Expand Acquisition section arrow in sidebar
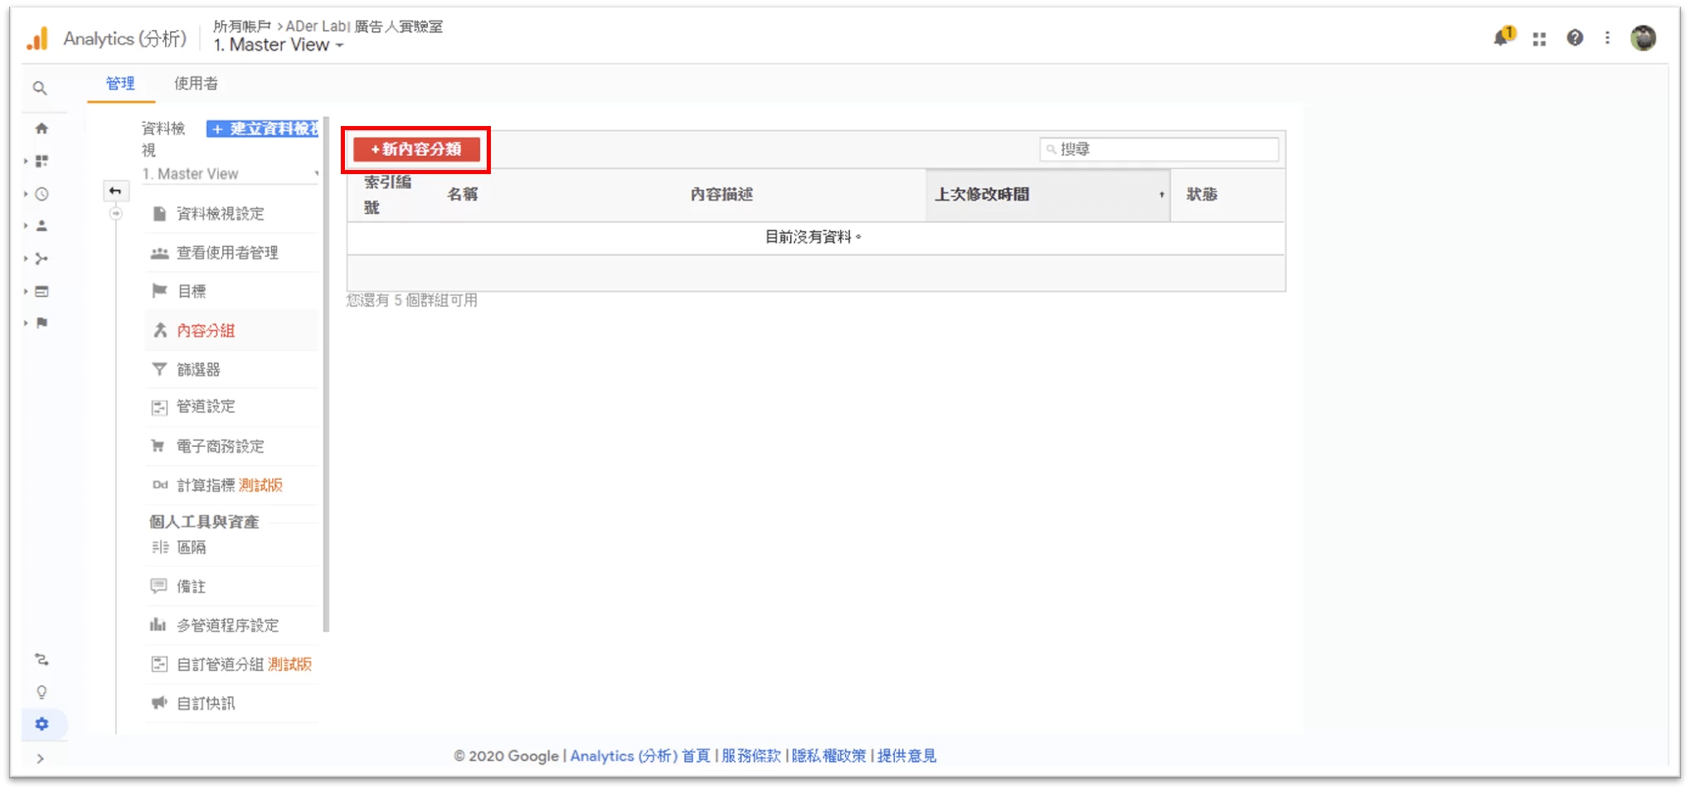1690x790 pixels. (26, 259)
